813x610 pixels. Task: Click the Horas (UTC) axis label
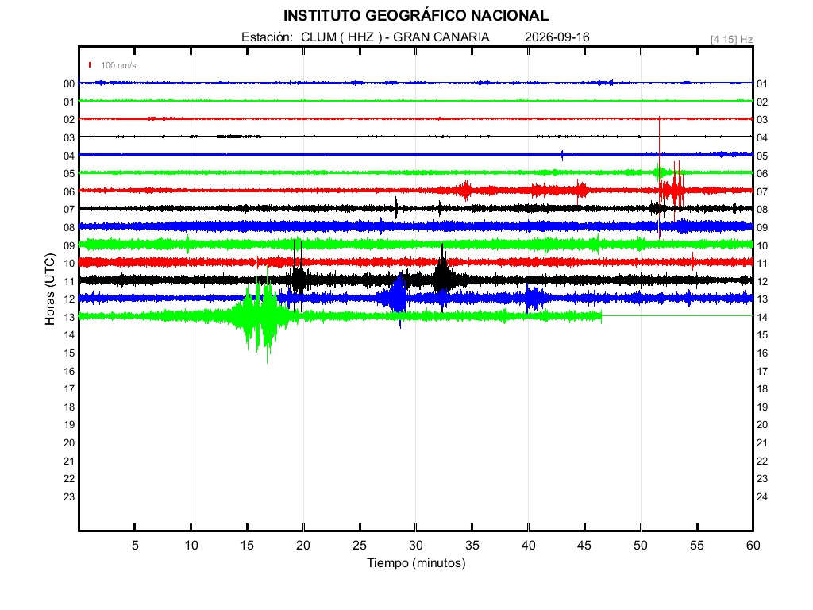click(50, 289)
